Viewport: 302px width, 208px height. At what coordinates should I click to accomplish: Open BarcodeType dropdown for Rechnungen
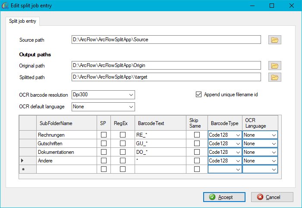225,135
